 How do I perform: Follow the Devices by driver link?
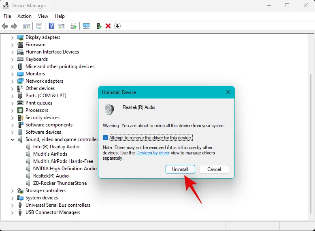(x=153, y=153)
